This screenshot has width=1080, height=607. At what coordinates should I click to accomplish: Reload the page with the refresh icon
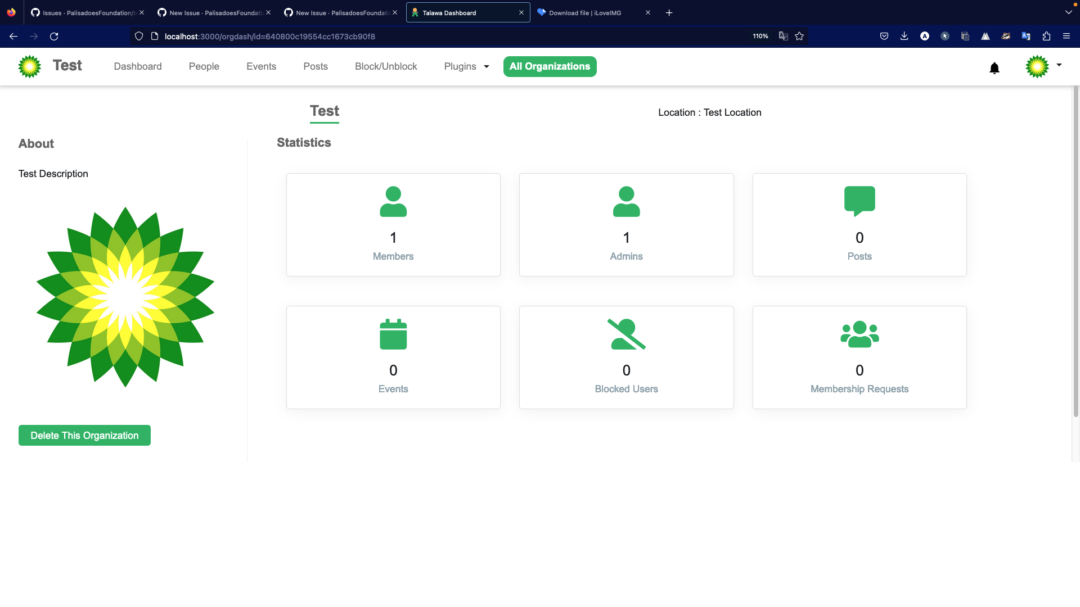coord(54,37)
